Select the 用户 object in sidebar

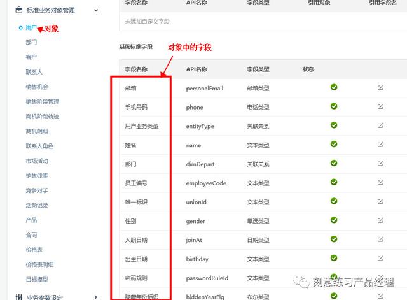pyautogui.click(x=31, y=27)
